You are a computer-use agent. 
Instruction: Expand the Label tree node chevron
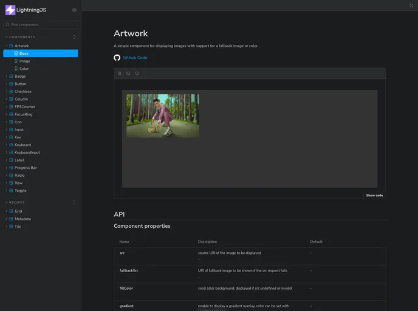point(7,160)
